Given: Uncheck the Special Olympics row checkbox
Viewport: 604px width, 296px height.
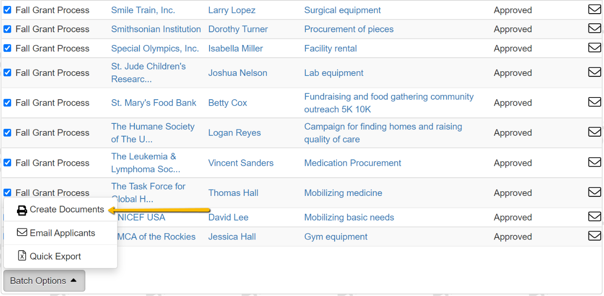Looking at the screenshot, I should pos(7,48).
